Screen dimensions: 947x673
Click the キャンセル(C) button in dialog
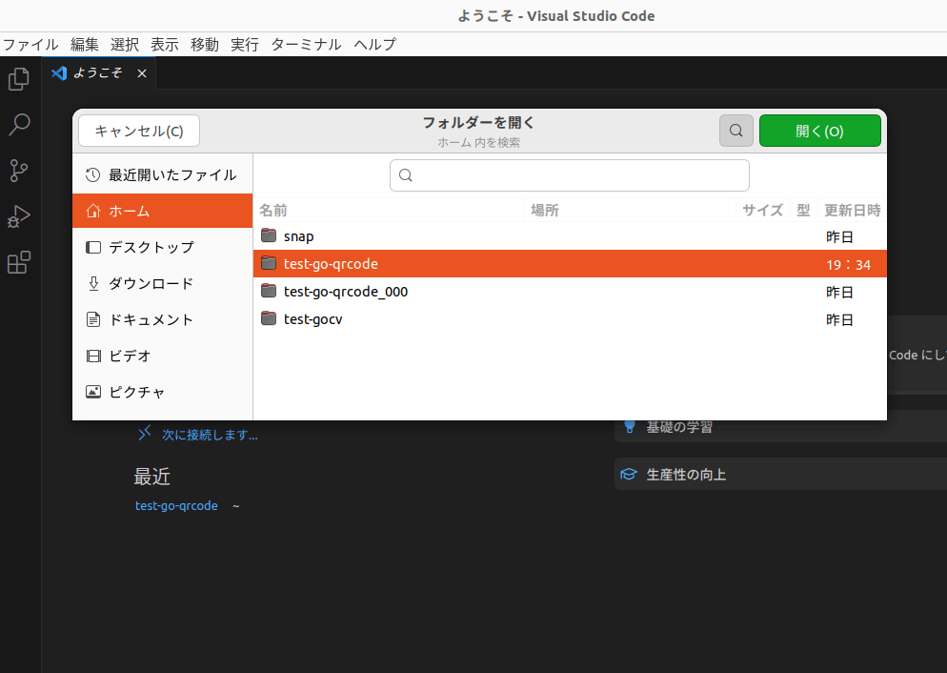(x=139, y=131)
